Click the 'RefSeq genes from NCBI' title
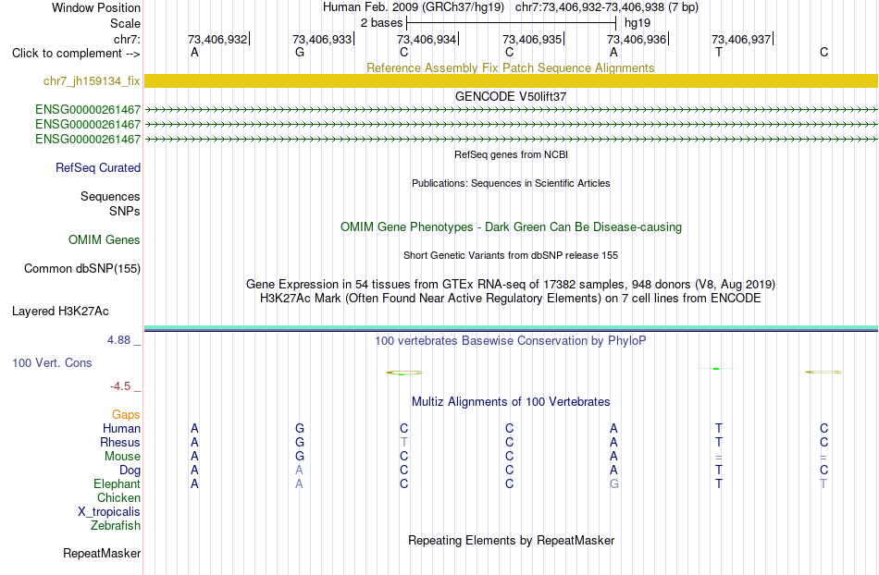The width and height of the screenshot is (879, 575). [x=511, y=154]
